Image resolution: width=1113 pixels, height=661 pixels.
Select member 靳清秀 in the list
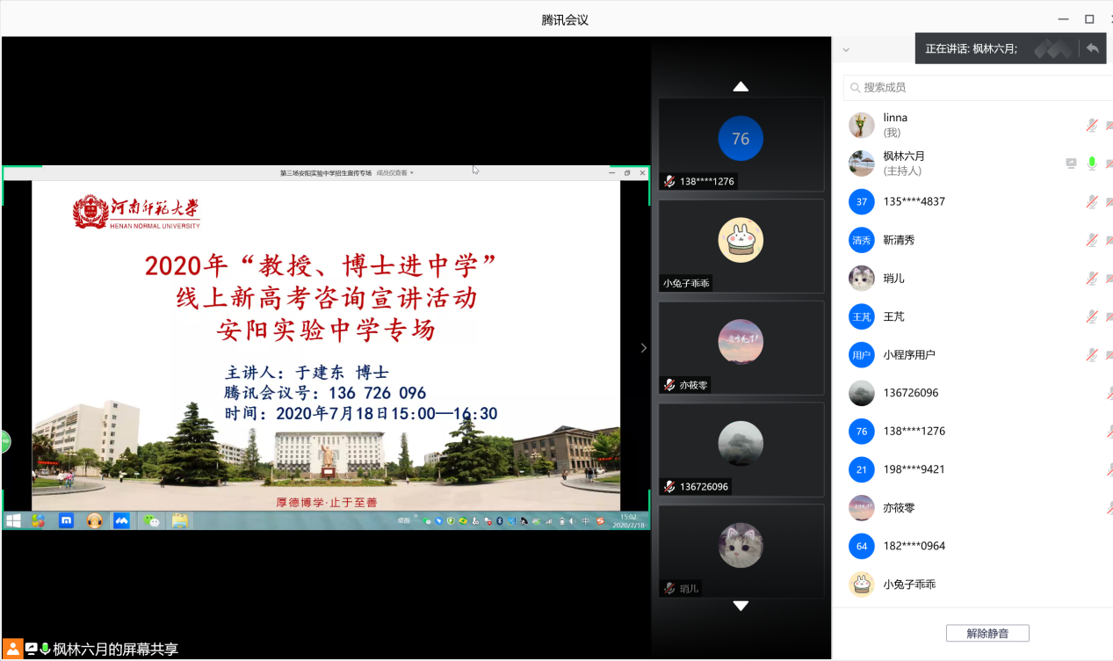click(x=899, y=240)
